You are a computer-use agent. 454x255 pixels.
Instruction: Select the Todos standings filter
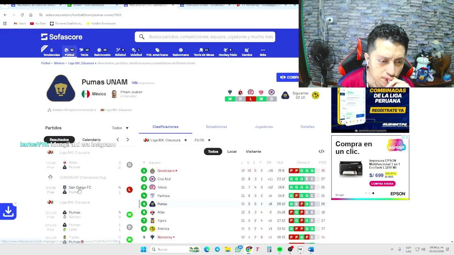213,152
